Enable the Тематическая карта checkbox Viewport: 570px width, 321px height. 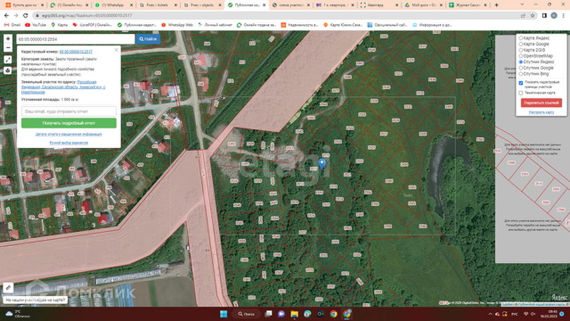521,92
